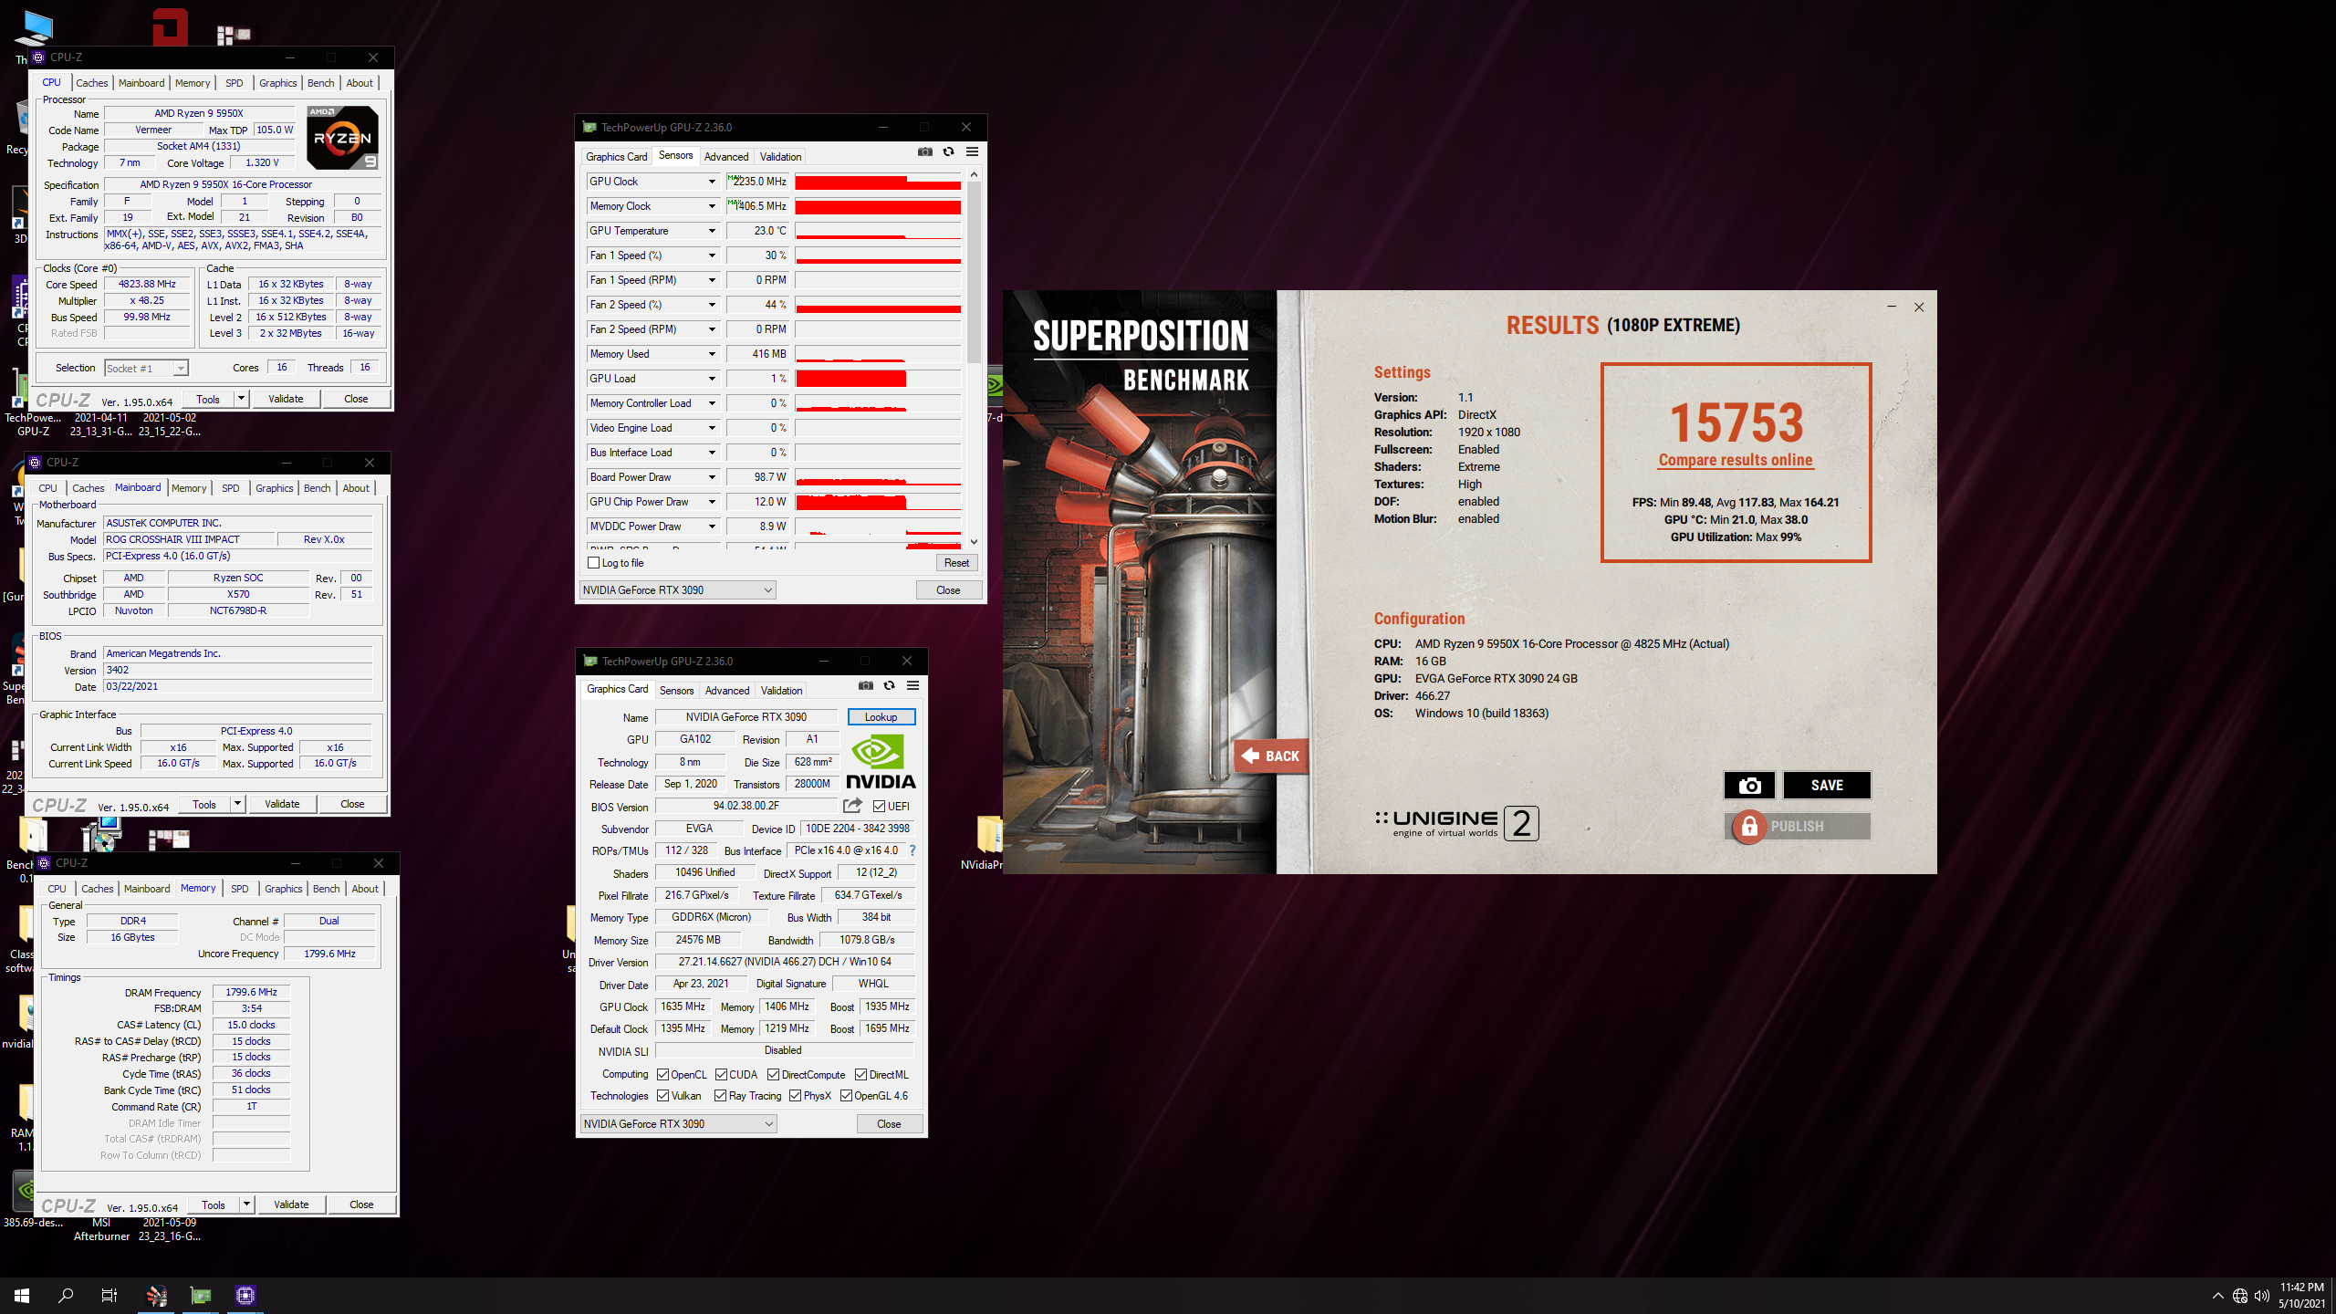
Task: Click the Bus Interface question mark icon
Action: point(912,850)
